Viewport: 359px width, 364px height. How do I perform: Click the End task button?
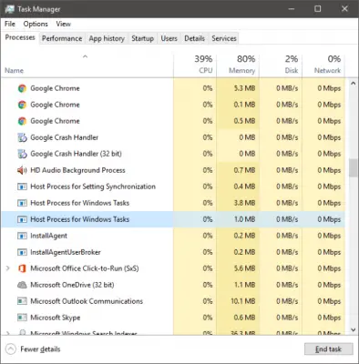tap(329, 349)
